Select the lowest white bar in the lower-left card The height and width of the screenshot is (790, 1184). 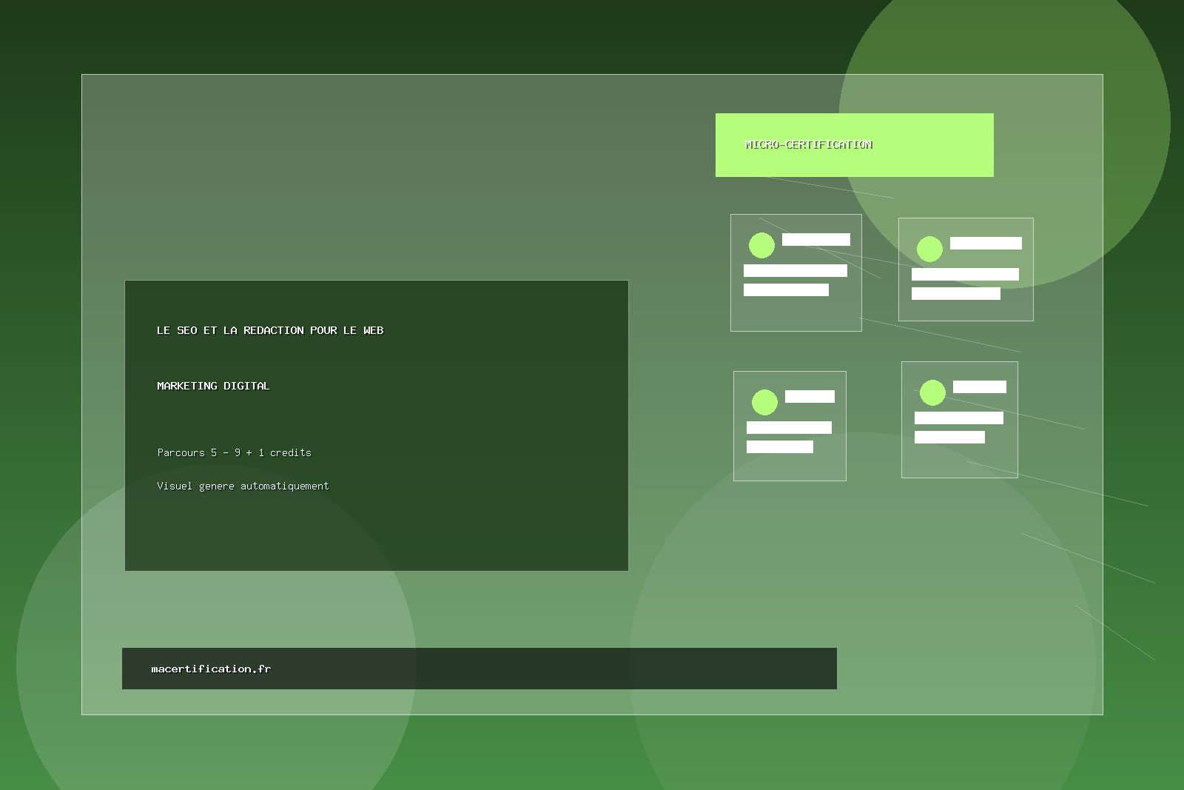pyautogui.click(x=779, y=446)
